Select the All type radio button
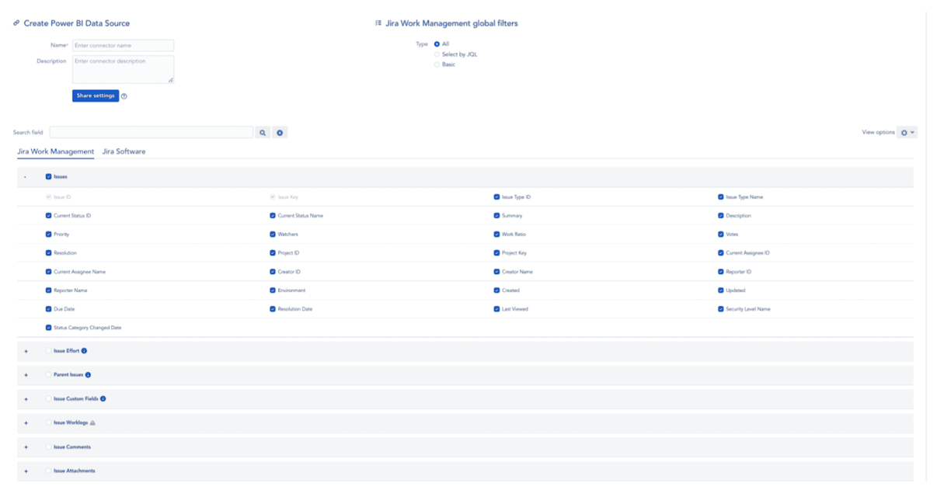The width and height of the screenshot is (937, 490). [437, 44]
